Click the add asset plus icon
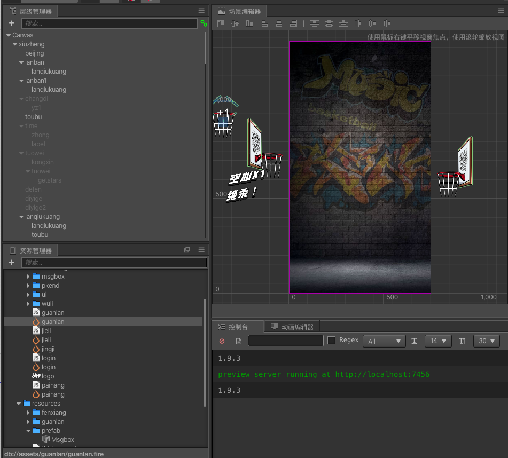This screenshot has height=458, width=508. click(x=12, y=263)
